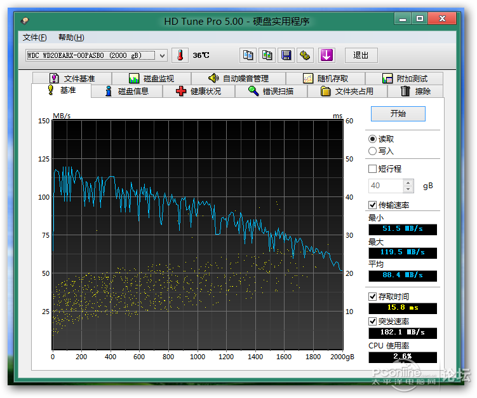Open the options tools icon

pyautogui.click(x=305, y=55)
